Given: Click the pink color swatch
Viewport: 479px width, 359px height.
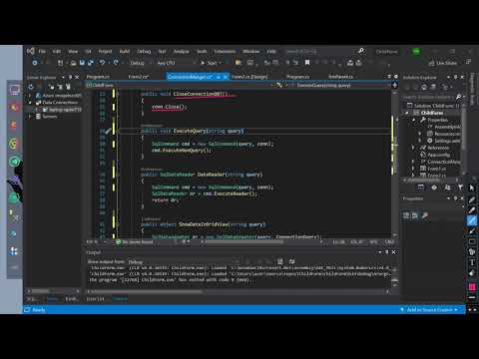Looking at the screenshot, I should coord(472,286).
